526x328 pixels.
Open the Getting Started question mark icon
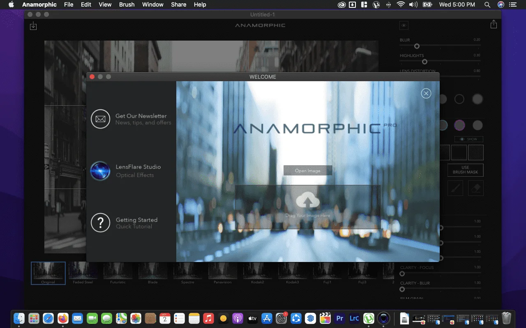[101, 223]
